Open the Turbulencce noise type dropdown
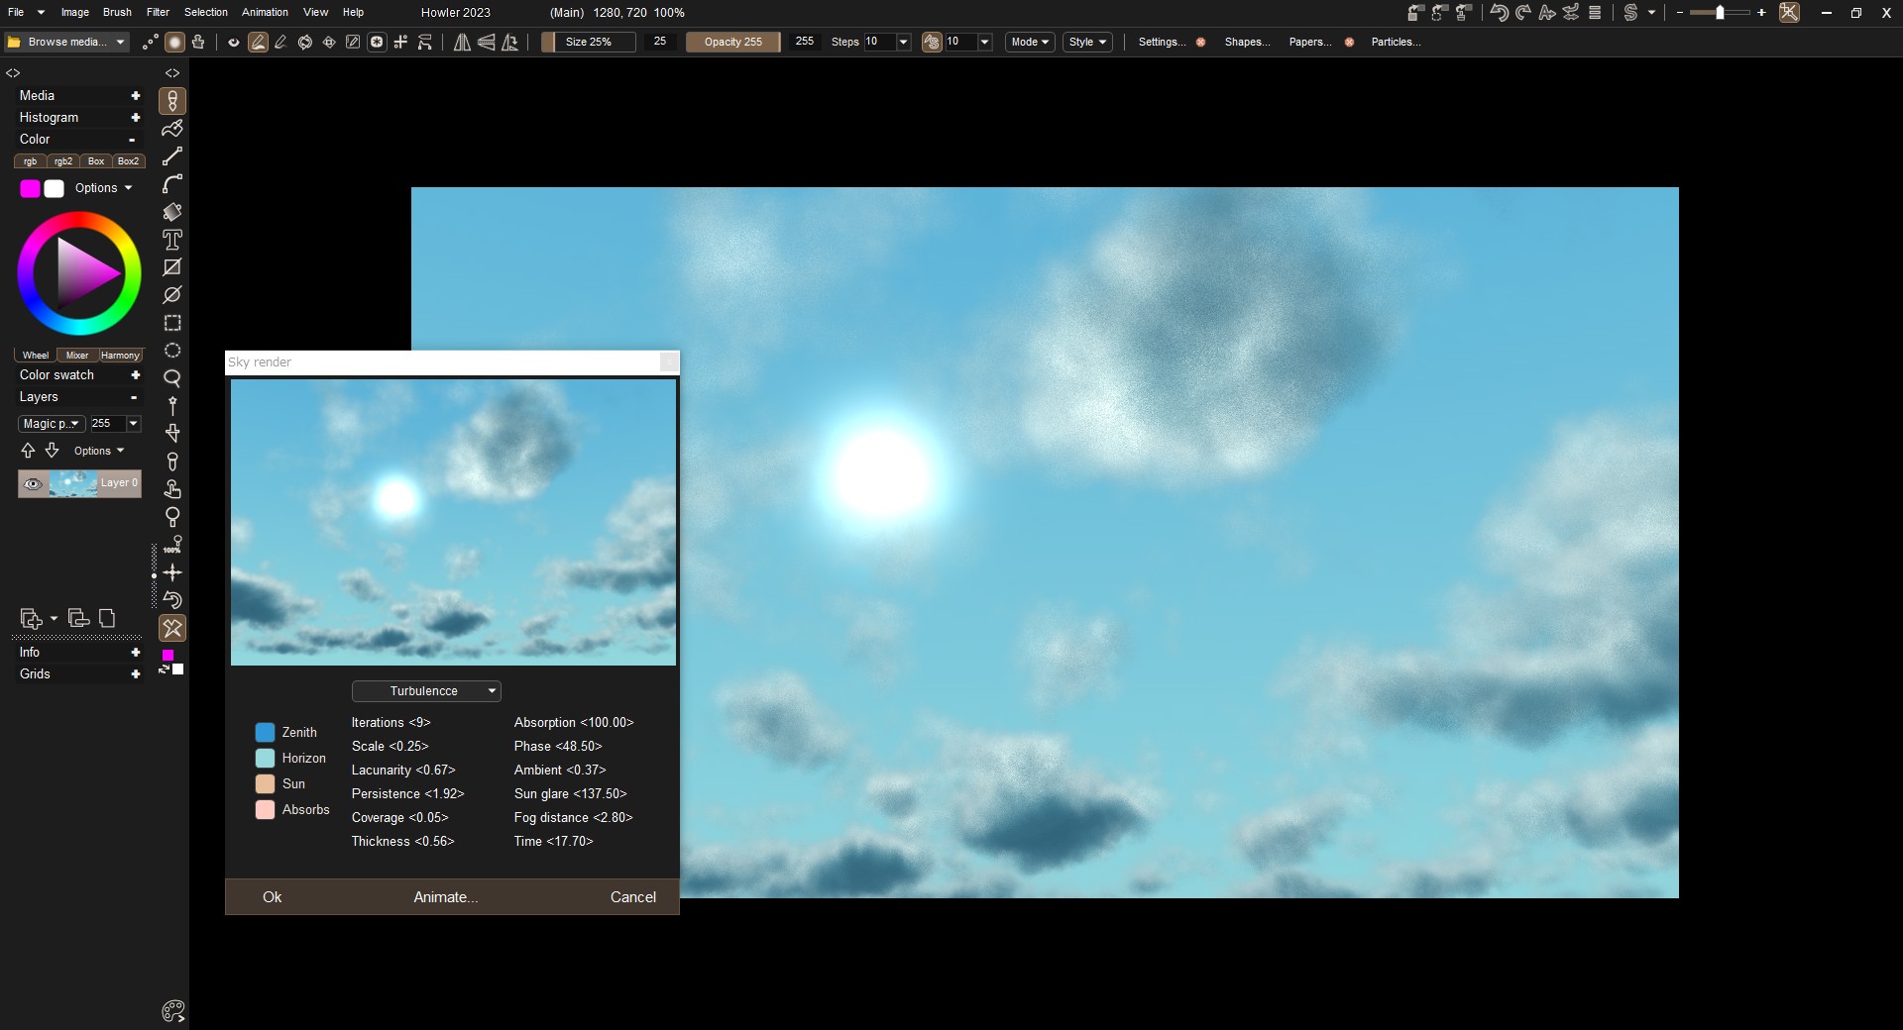This screenshot has width=1903, height=1030. click(426, 691)
